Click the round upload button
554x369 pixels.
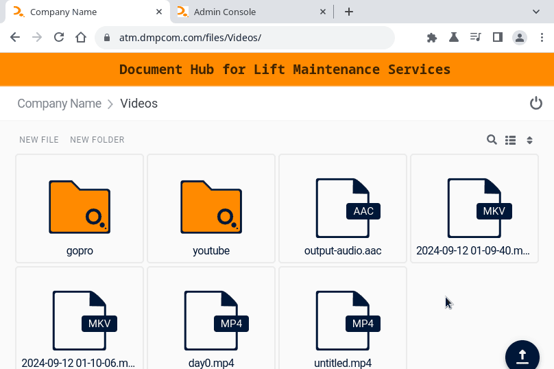pyautogui.click(x=522, y=355)
